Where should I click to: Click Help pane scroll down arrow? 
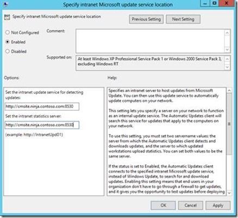pos(229,193)
